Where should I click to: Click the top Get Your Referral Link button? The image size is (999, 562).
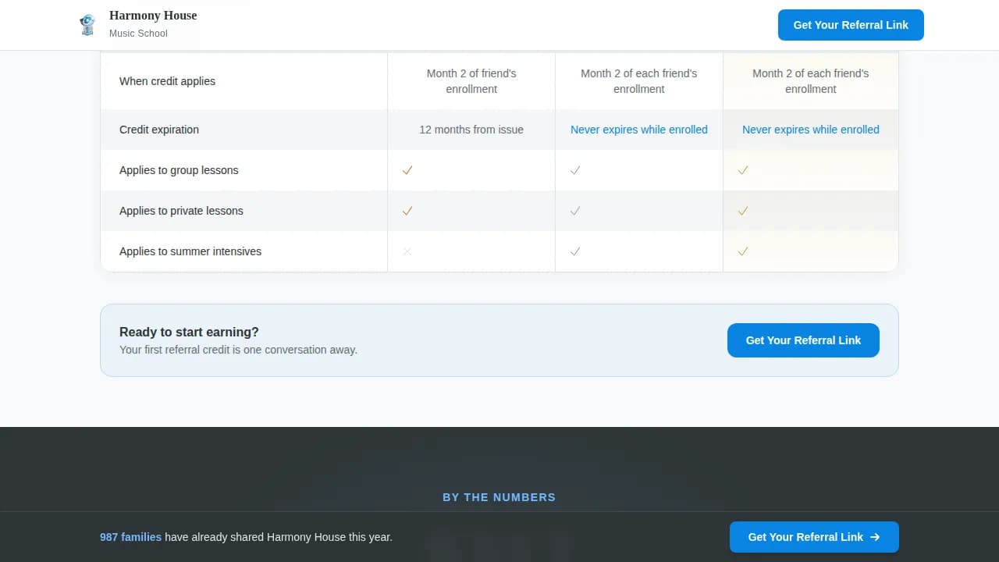click(851, 25)
